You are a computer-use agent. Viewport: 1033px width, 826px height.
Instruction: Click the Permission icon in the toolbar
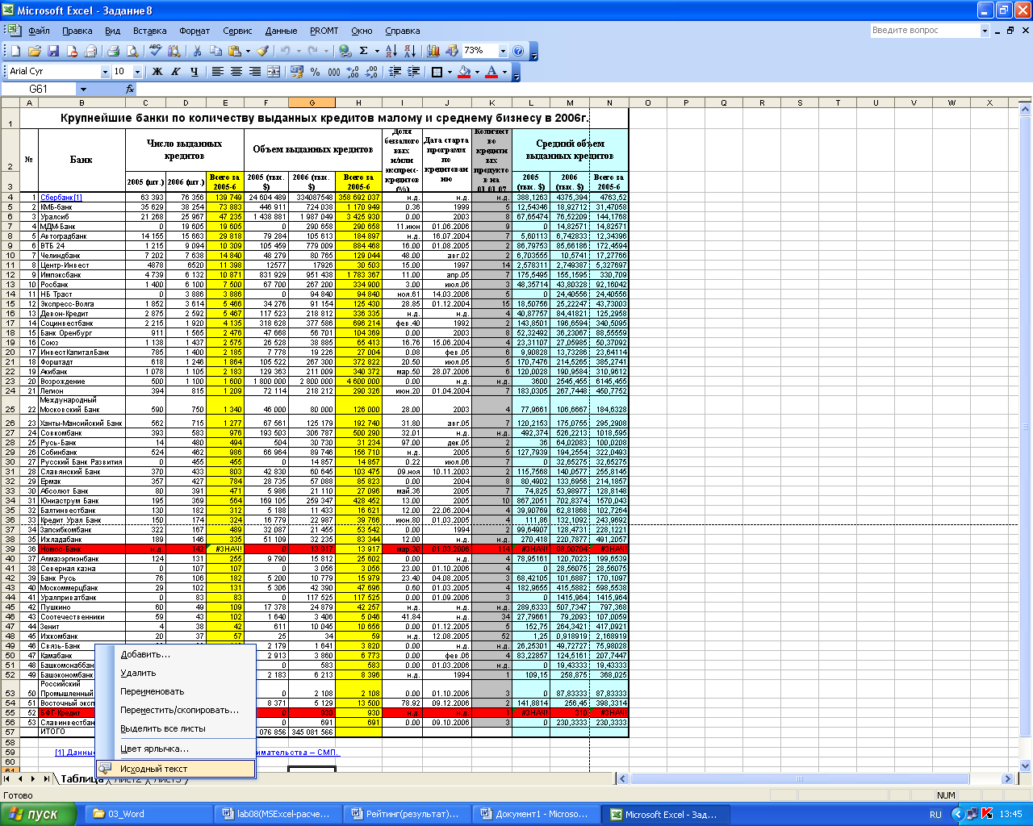tap(72, 51)
